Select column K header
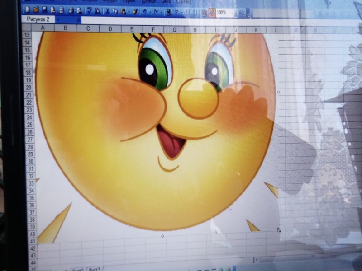The width and height of the screenshot is (362, 271). [x=256, y=30]
